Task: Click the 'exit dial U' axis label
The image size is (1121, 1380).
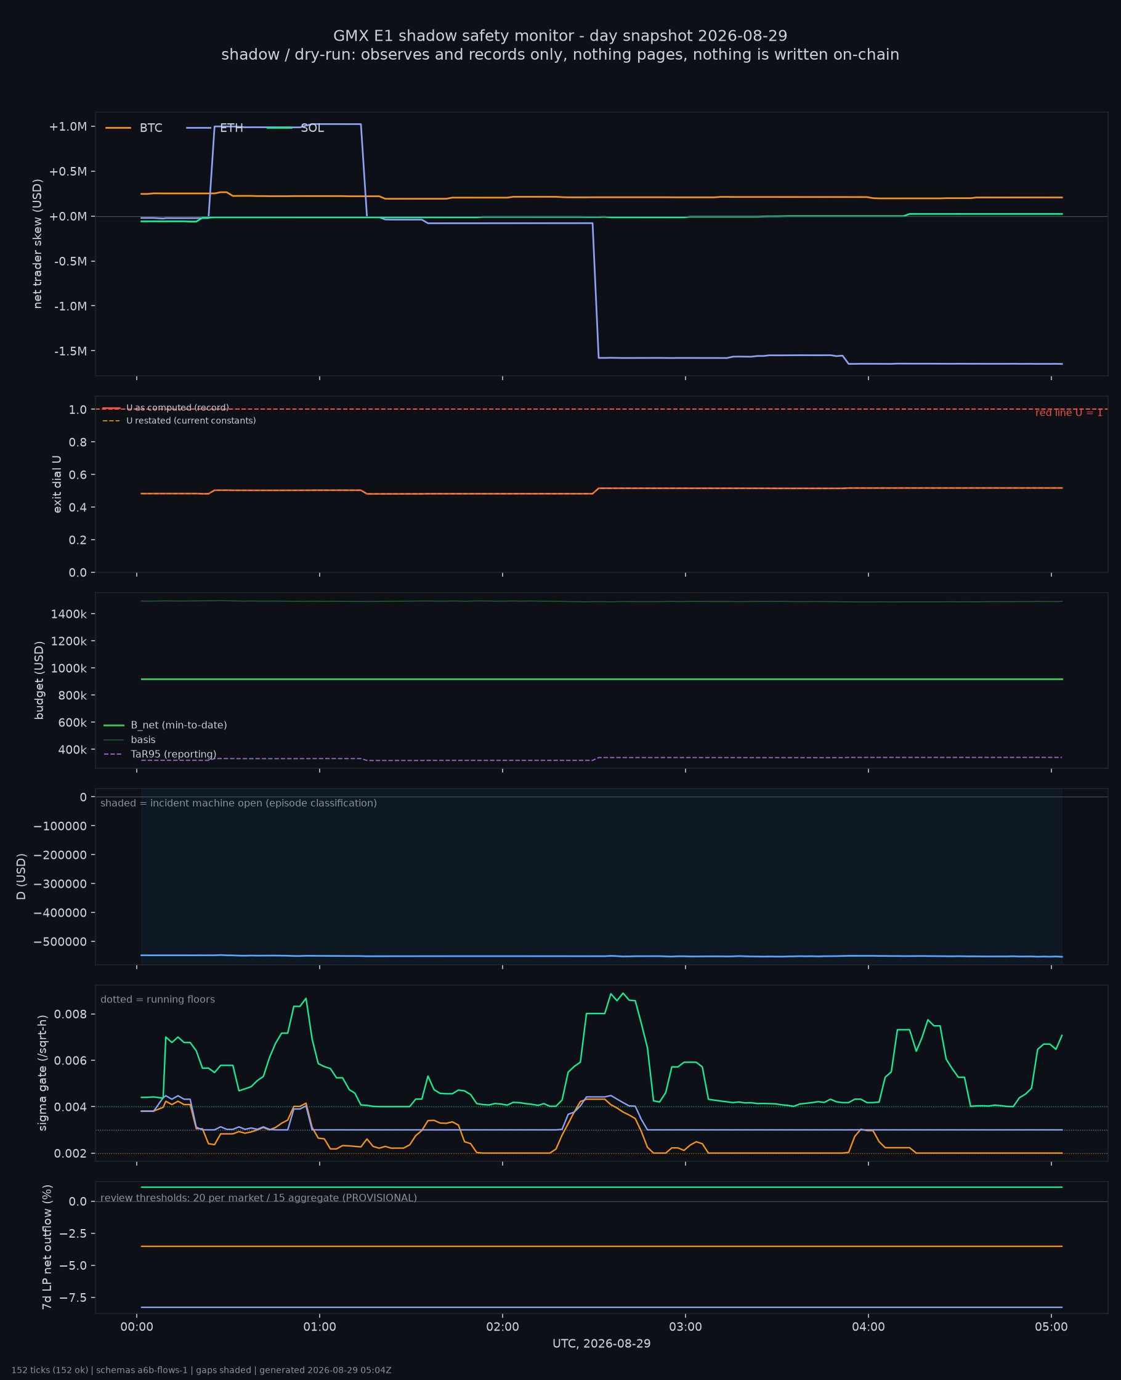Action: (x=57, y=484)
